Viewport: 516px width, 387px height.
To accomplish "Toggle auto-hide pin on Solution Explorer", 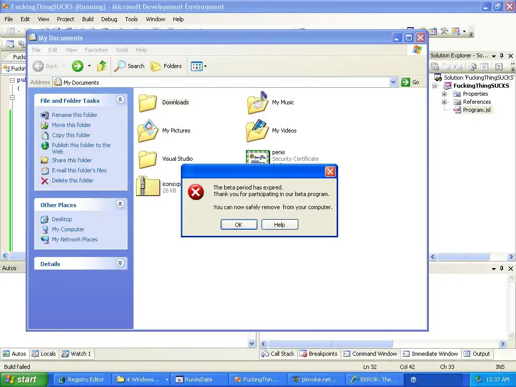I will pyautogui.click(x=502, y=56).
